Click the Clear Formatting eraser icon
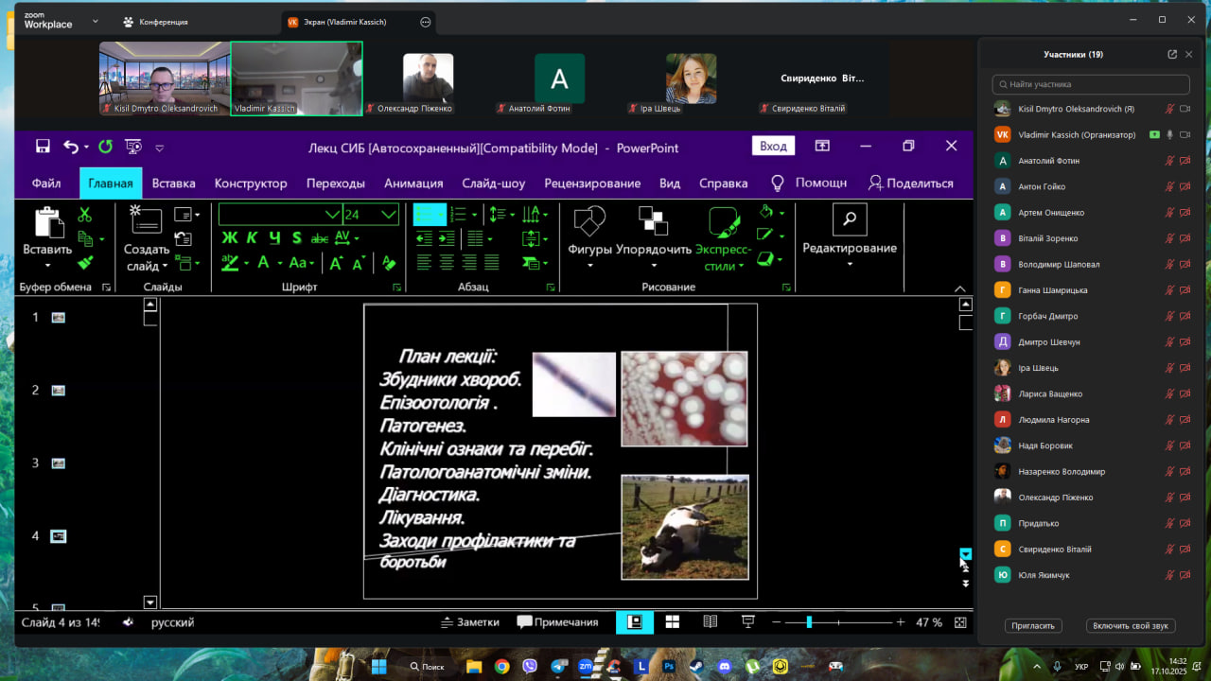The image size is (1211, 681). (x=388, y=263)
